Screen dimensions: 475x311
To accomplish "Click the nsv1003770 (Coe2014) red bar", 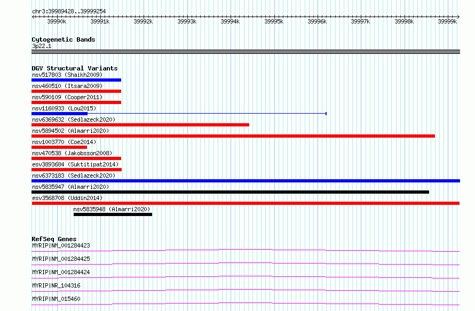I will tap(59, 147).
